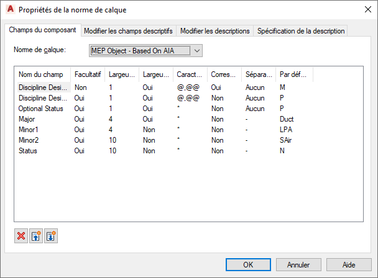Open help with Aide button
This screenshot has height=278, width=378.
[x=349, y=265]
